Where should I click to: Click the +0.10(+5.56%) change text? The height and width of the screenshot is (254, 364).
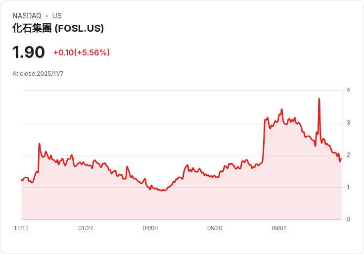[82, 52]
